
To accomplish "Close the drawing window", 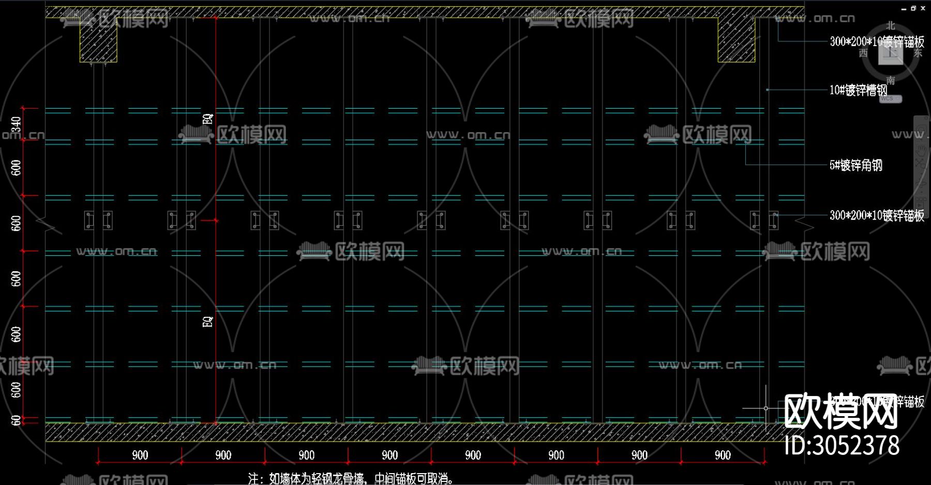I will point(923,8).
